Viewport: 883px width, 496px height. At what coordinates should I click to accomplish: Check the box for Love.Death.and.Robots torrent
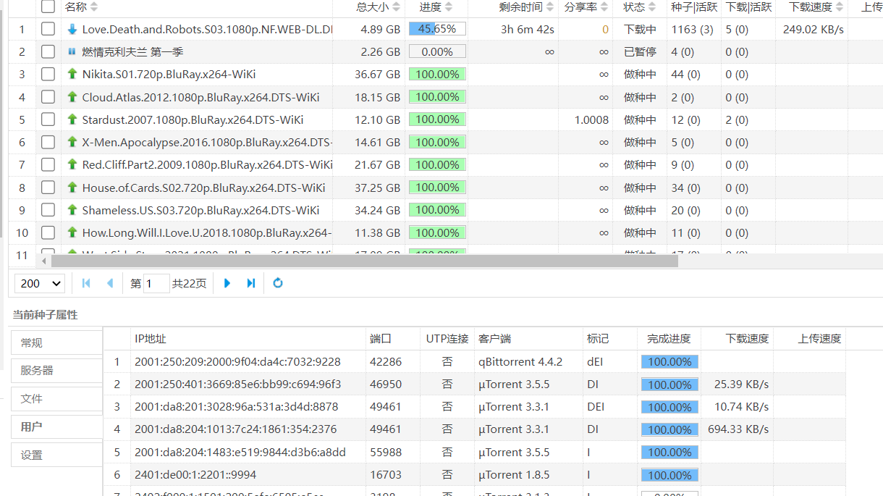pos(48,30)
